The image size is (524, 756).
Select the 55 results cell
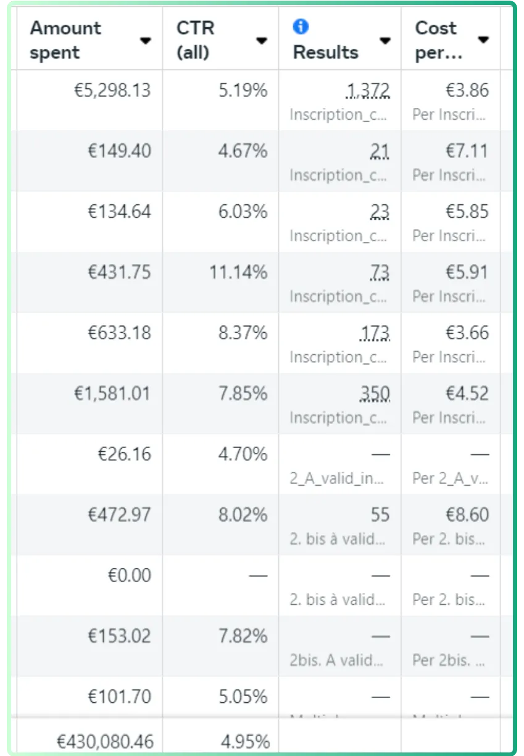[x=380, y=515]
